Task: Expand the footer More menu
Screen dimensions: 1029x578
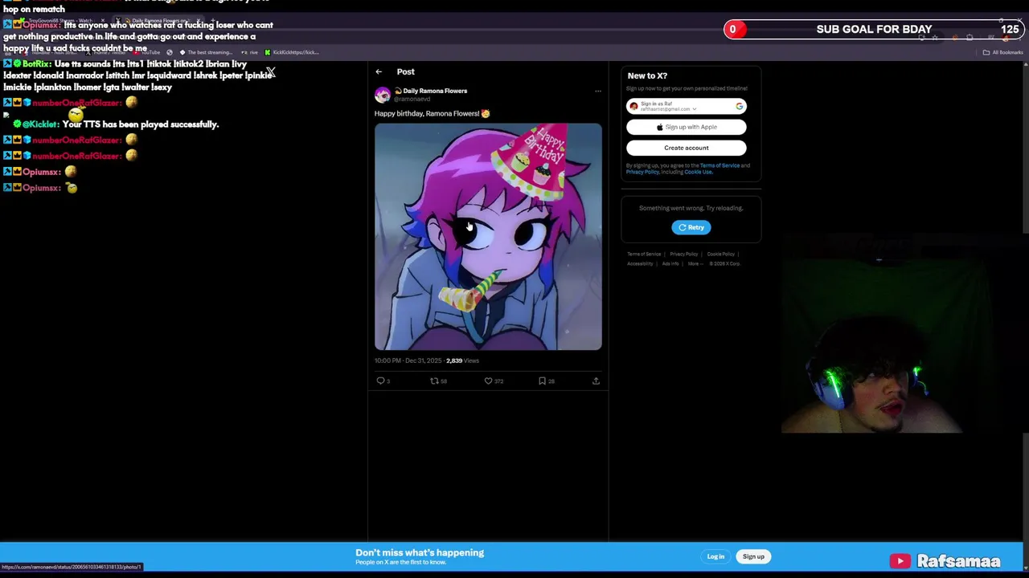Action: coord(695,263)
